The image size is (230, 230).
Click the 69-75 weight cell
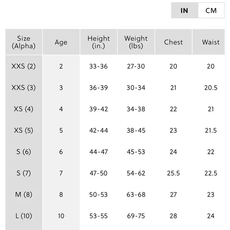(136, 216)
